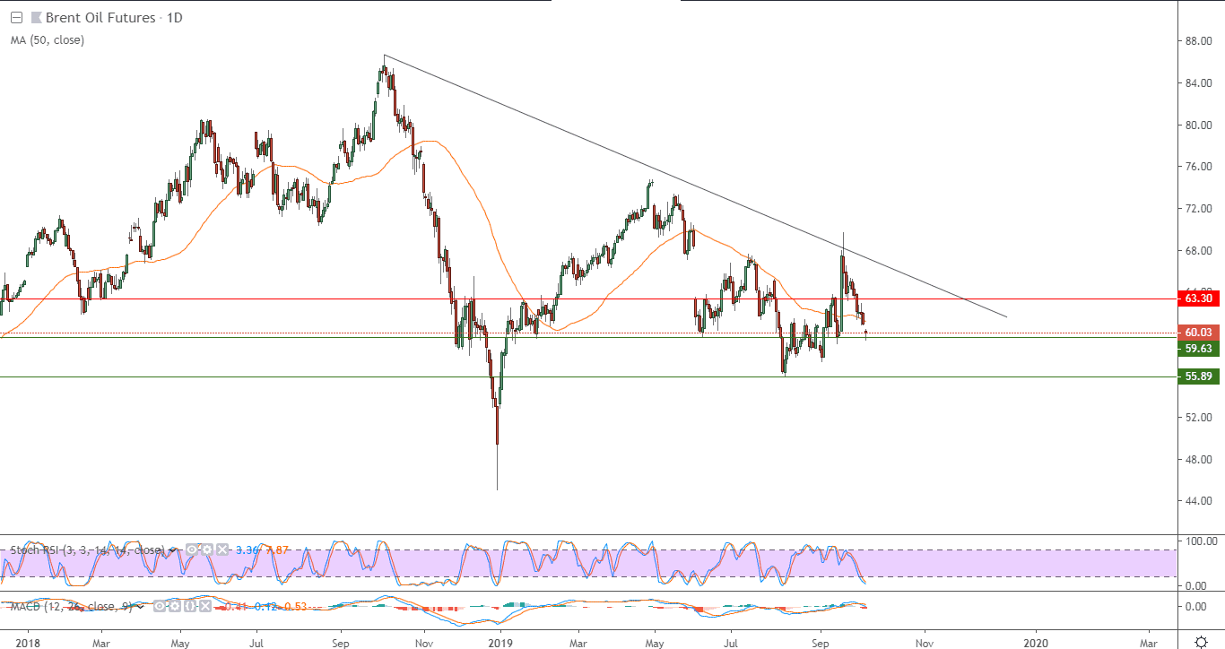Expand the MACD legend dropdown arrow
The height and width of the screenshot is (649, 1225).
[x=140, y=607]
